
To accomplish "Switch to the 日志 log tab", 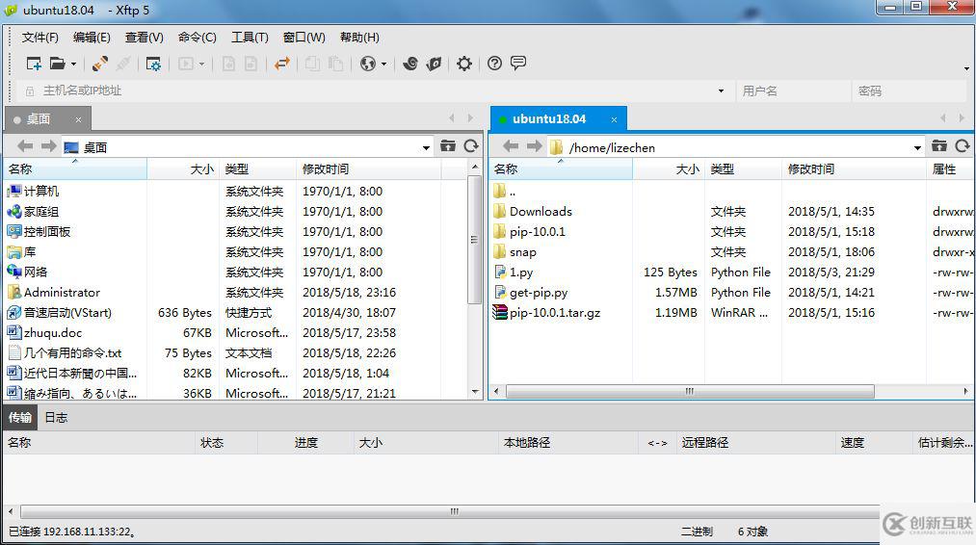I will [56, 418].
